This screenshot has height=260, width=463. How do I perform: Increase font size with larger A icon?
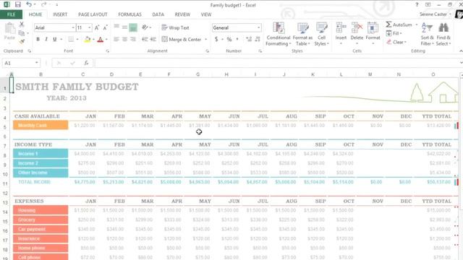click(96, 27)
